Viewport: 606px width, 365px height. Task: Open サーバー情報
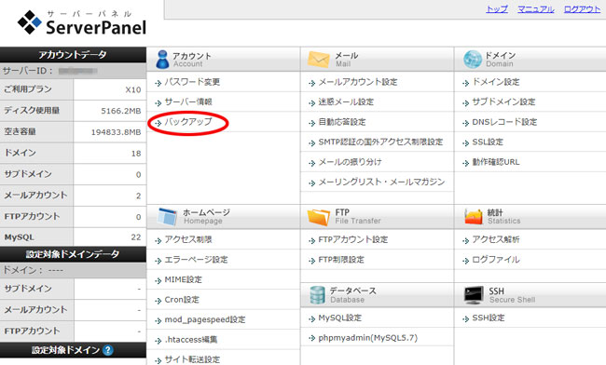click(x=188, y=101)
